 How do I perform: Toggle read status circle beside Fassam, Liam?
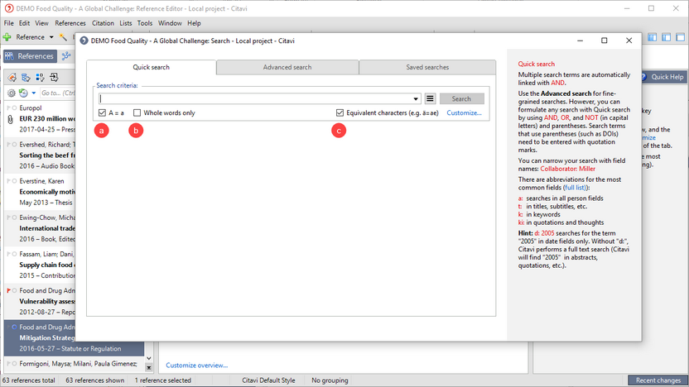[15, 254]
